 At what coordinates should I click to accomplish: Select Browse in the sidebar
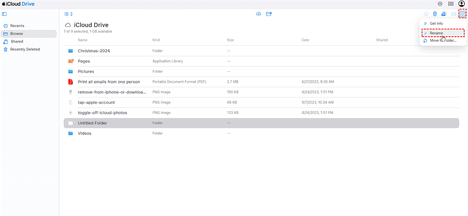(28, 34)
